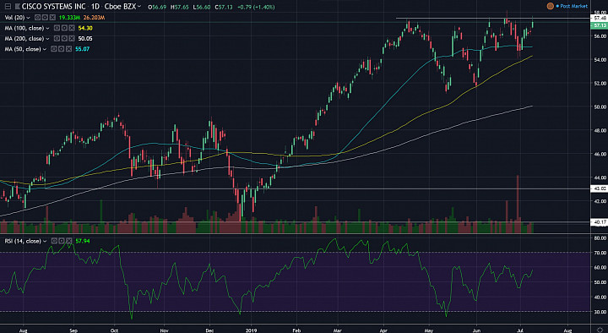
Task: Click the 2019 label on the time axis
Action: [252, 330]
